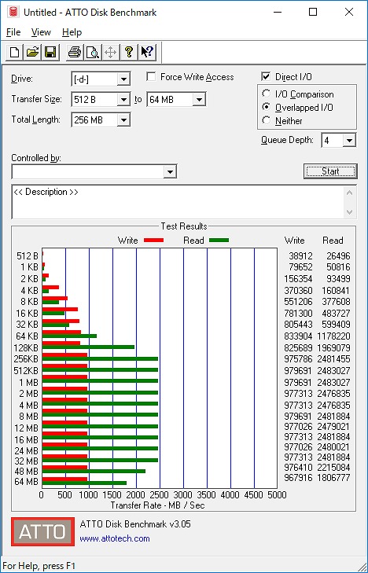Click the ATTO app icon in title bar
The height and width of the screenshot is (573, 368).
tap(13, 12)
